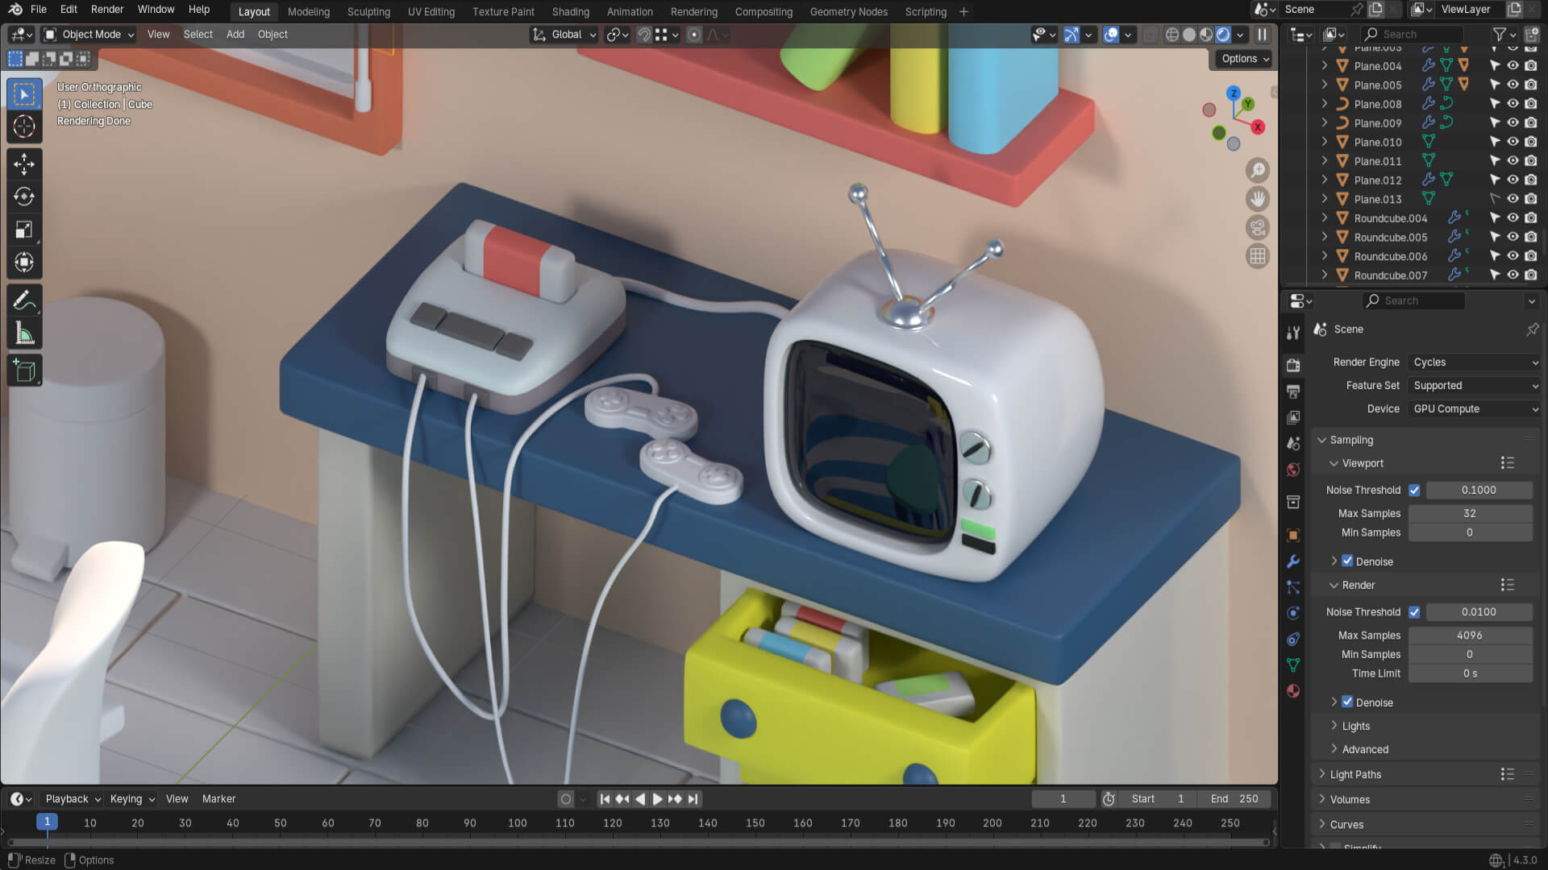The height and width of the screenshot is (870, 1548).
Task: Click the toggle camera view icon
Action: point(1257,228)
